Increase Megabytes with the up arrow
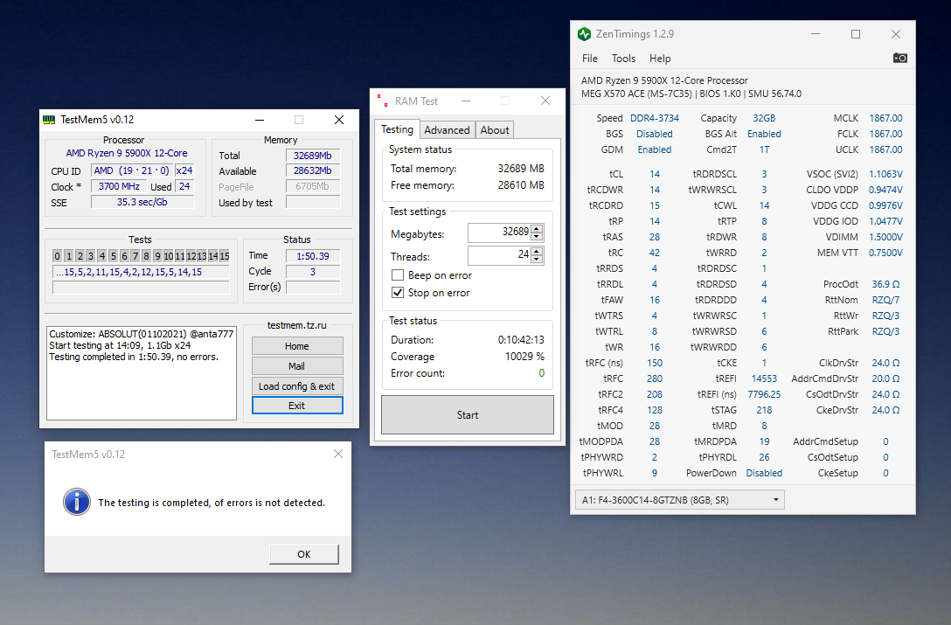This screenshot has height=625, width=951. pos(537,228)
